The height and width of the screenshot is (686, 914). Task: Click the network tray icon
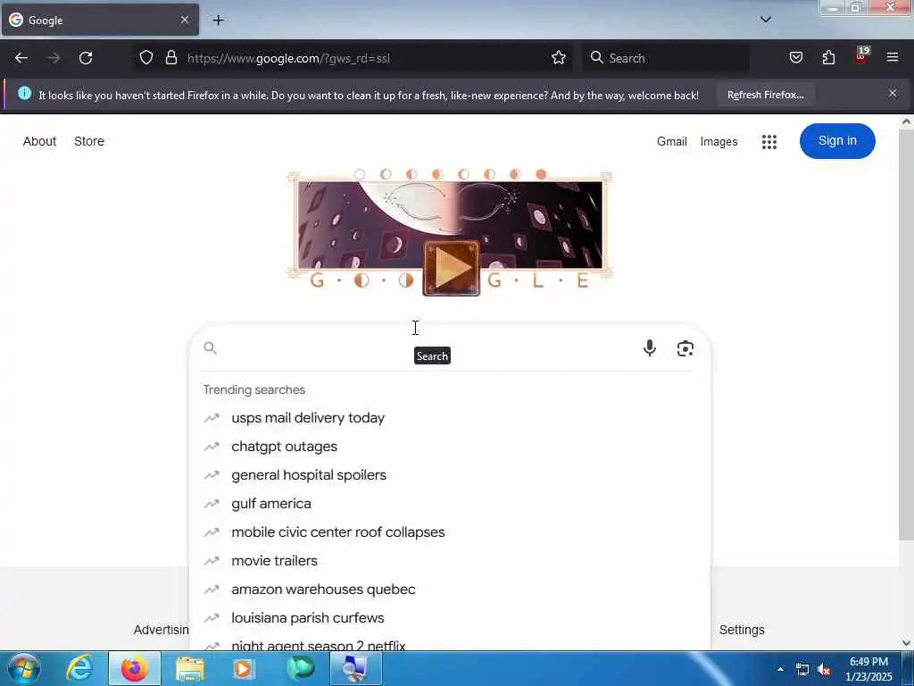point(802,670)
